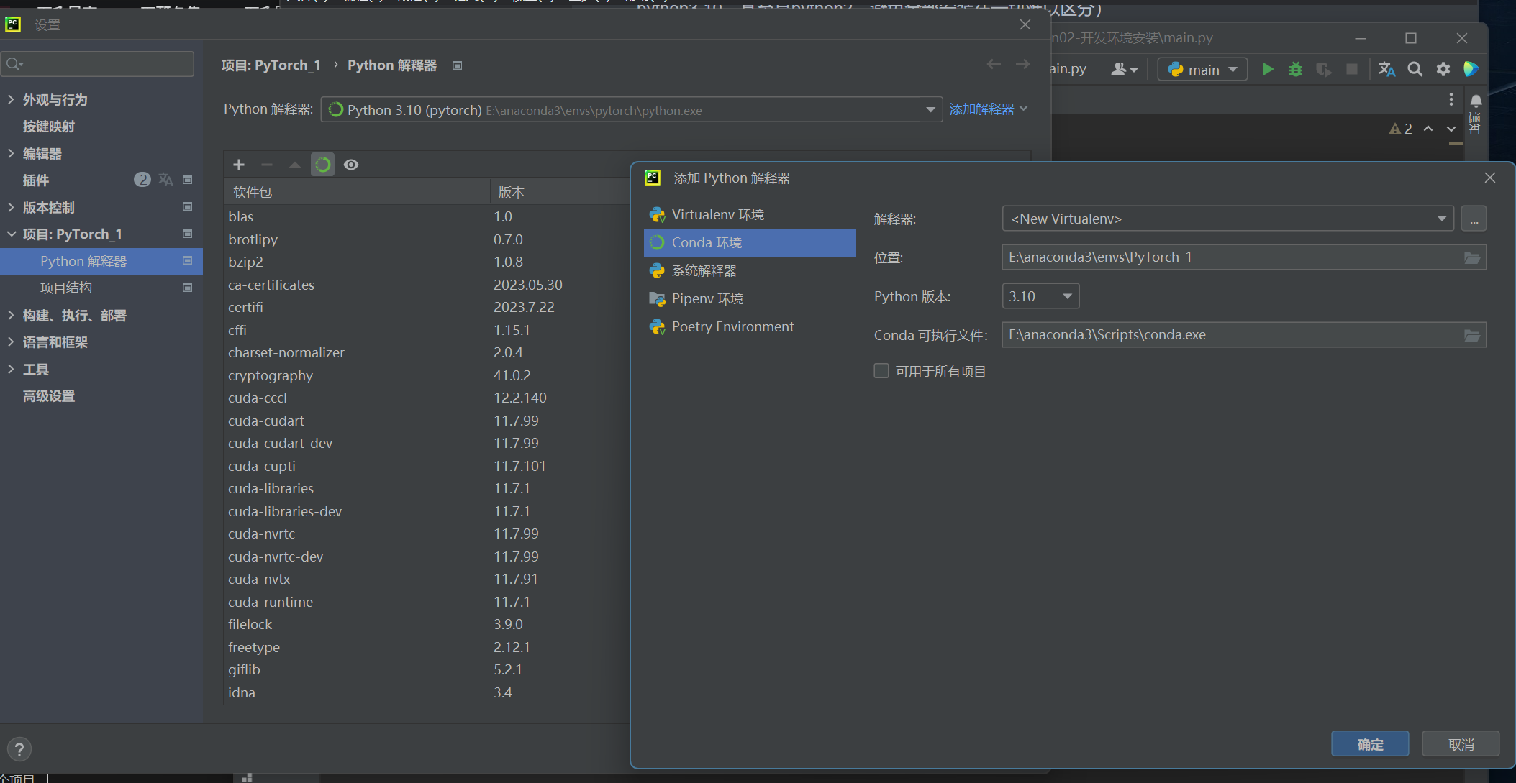This screenshot has height=783, width=1516.
Task: Click the translate icon in toolbar
Action: click(x=1386, y=70)
